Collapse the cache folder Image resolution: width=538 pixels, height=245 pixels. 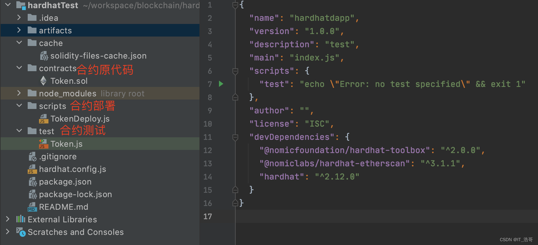pos(19,43)
